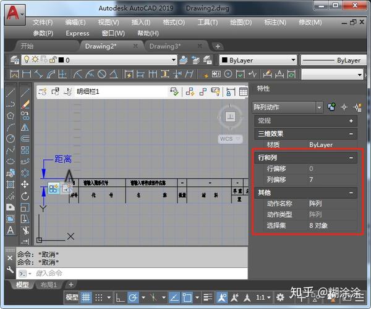Image resolution: width=371 pixels, height=309 pixels.
Task: Select the Polygon draw tool
Action: [x=11, y=116]
